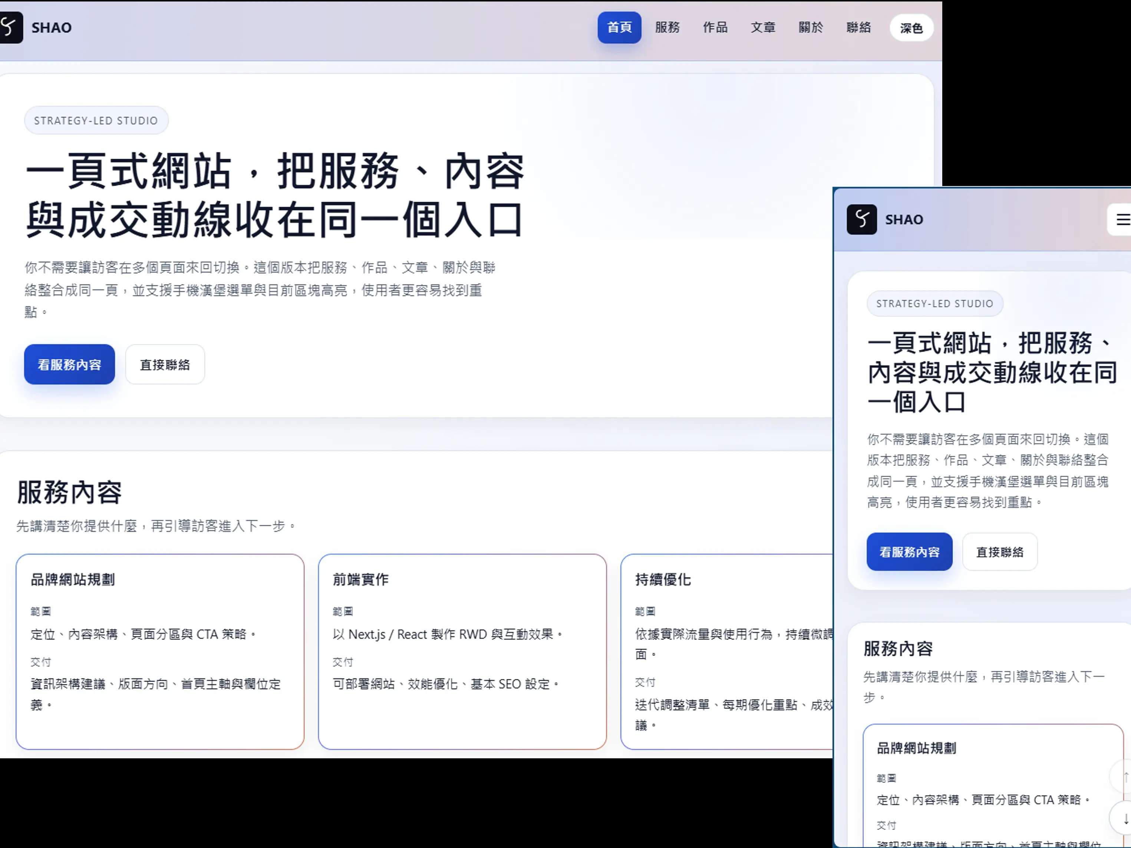The height and width of the screenshot is (848, 1131).
Task: Open the 文章 navigation item
Action: (763, 27)
